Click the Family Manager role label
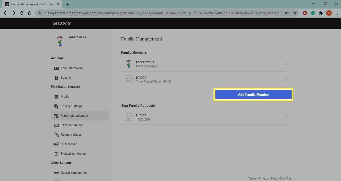This screenshot has height=181, width=341. pos(147,66)
